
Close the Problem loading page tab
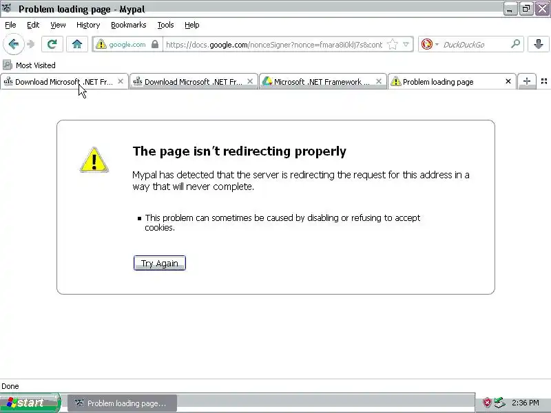(x=508, y=81)
